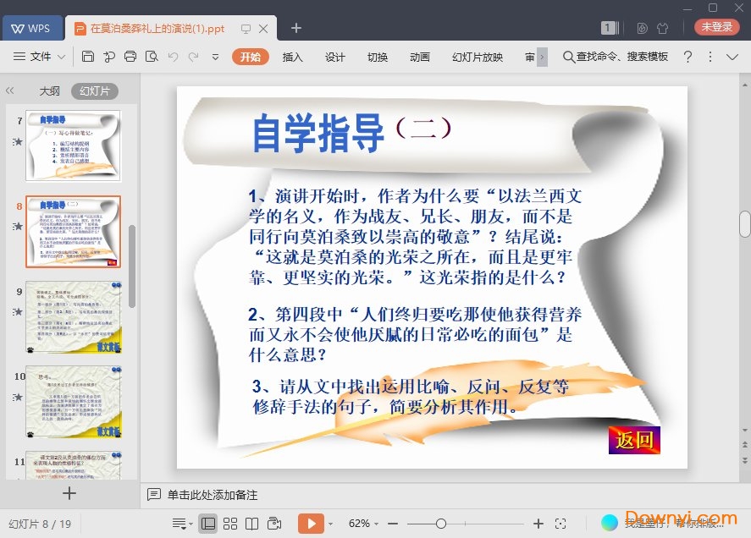Screen dimensions: 751x538
Task: Switch to the 设计 ribbon tab
Action: coord(335,57)
